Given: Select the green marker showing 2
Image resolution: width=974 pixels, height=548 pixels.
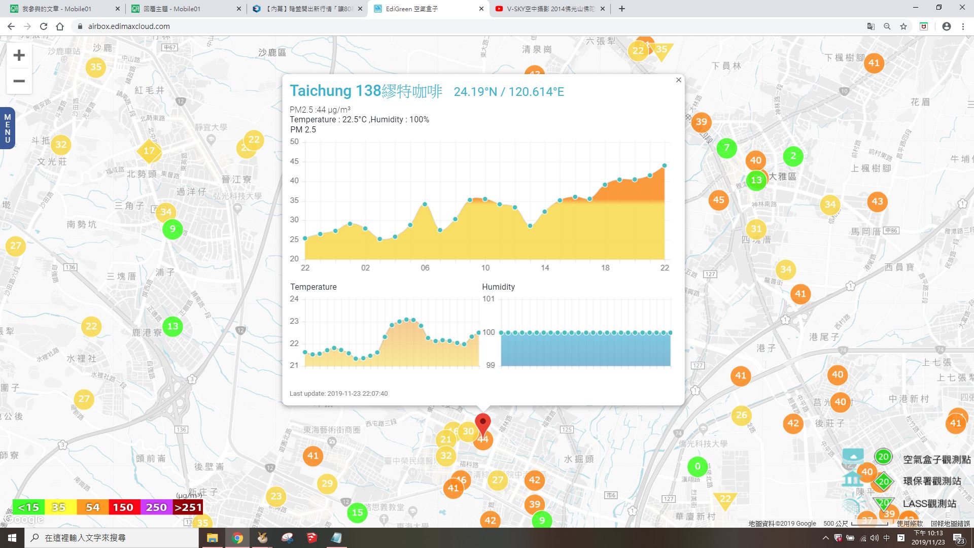Looking at the screenshot, I should click(793, 156).
